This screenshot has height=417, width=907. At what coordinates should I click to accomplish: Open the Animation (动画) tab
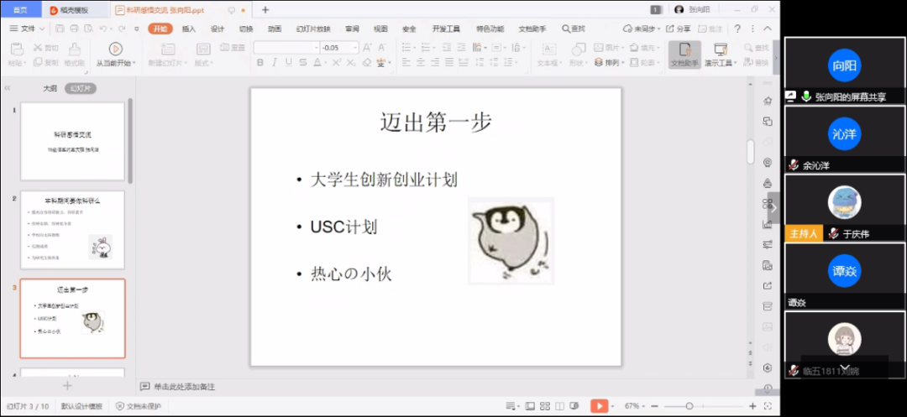point(275,29)
